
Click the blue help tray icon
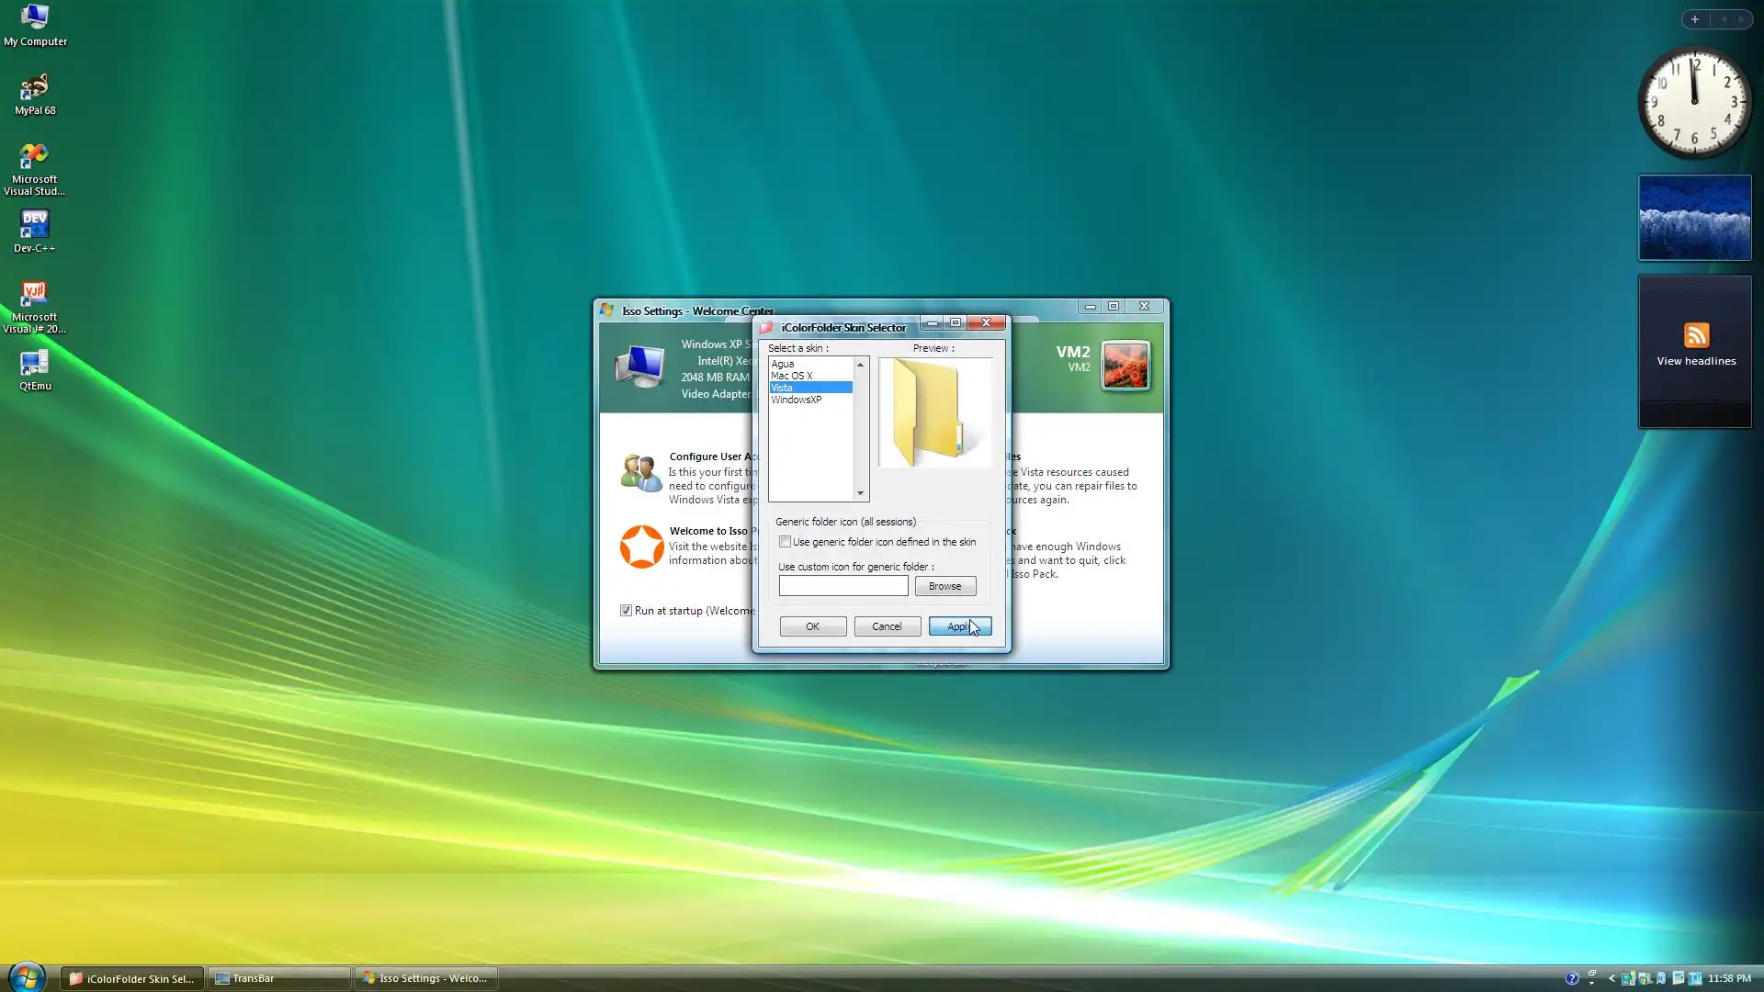(1572, 978)
